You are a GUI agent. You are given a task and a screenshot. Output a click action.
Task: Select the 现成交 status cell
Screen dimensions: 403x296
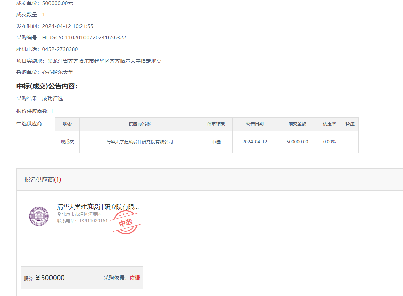[67, 142]
